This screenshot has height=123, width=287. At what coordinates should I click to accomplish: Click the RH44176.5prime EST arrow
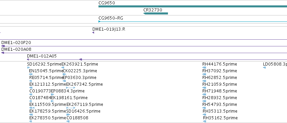(x=204, y=68)
